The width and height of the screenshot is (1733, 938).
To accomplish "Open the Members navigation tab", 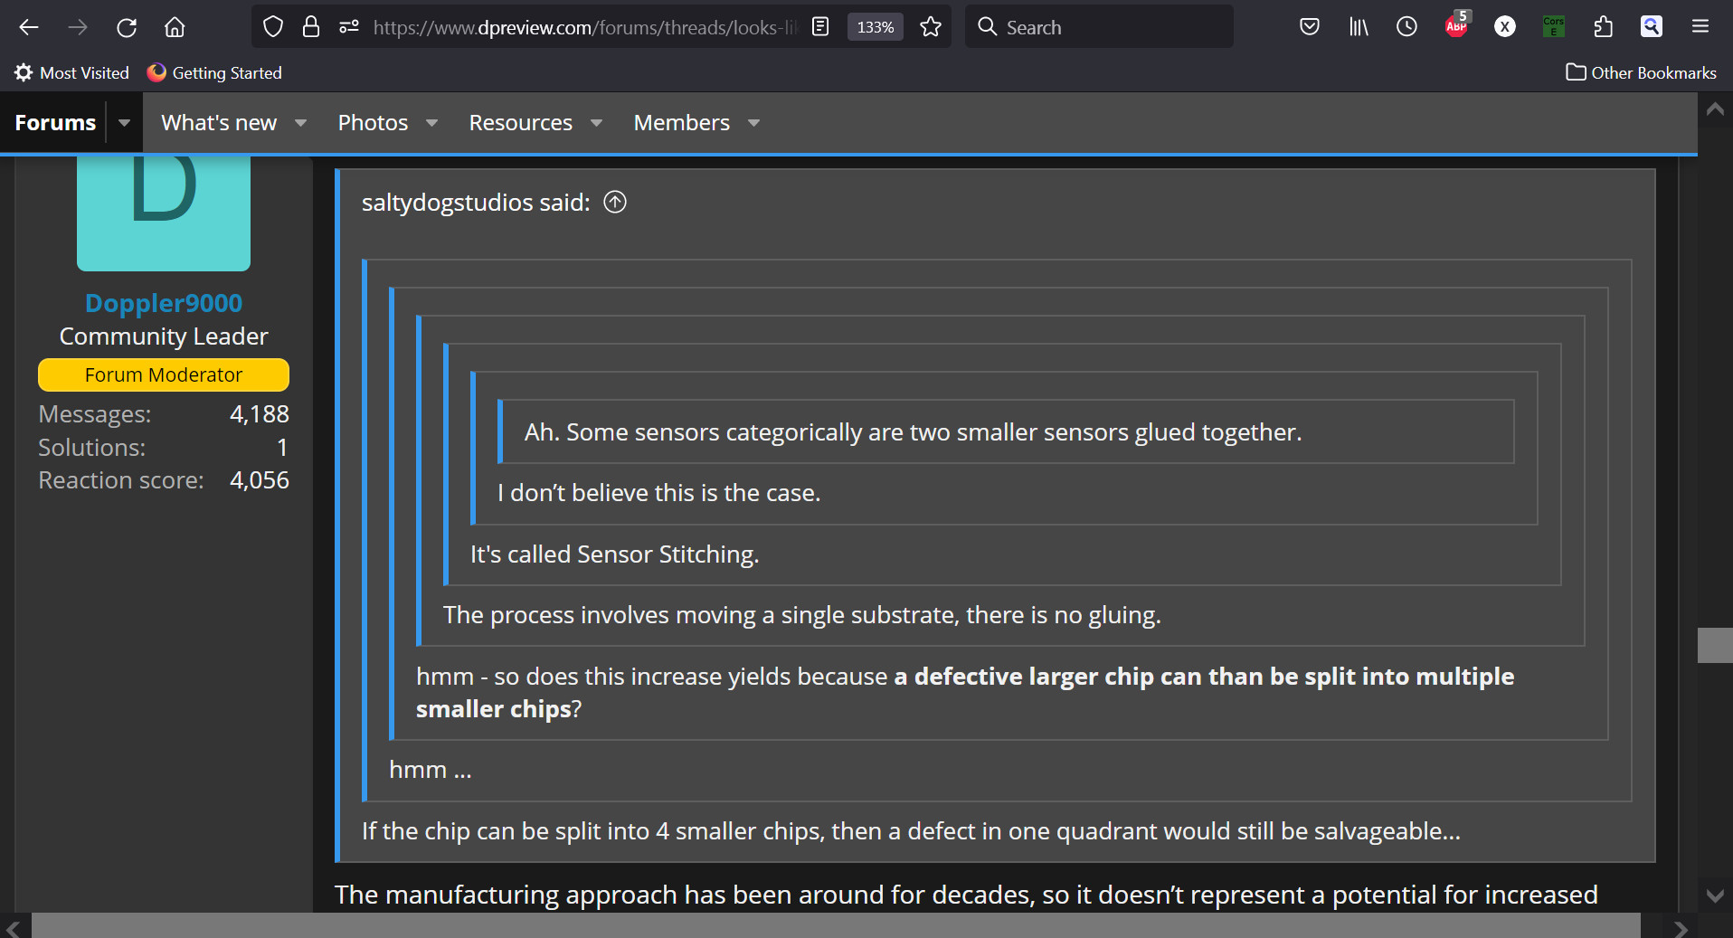I will [681, 123].
